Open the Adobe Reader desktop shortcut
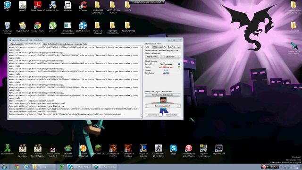This screenshot has height=170, width=302. (38, 6)
